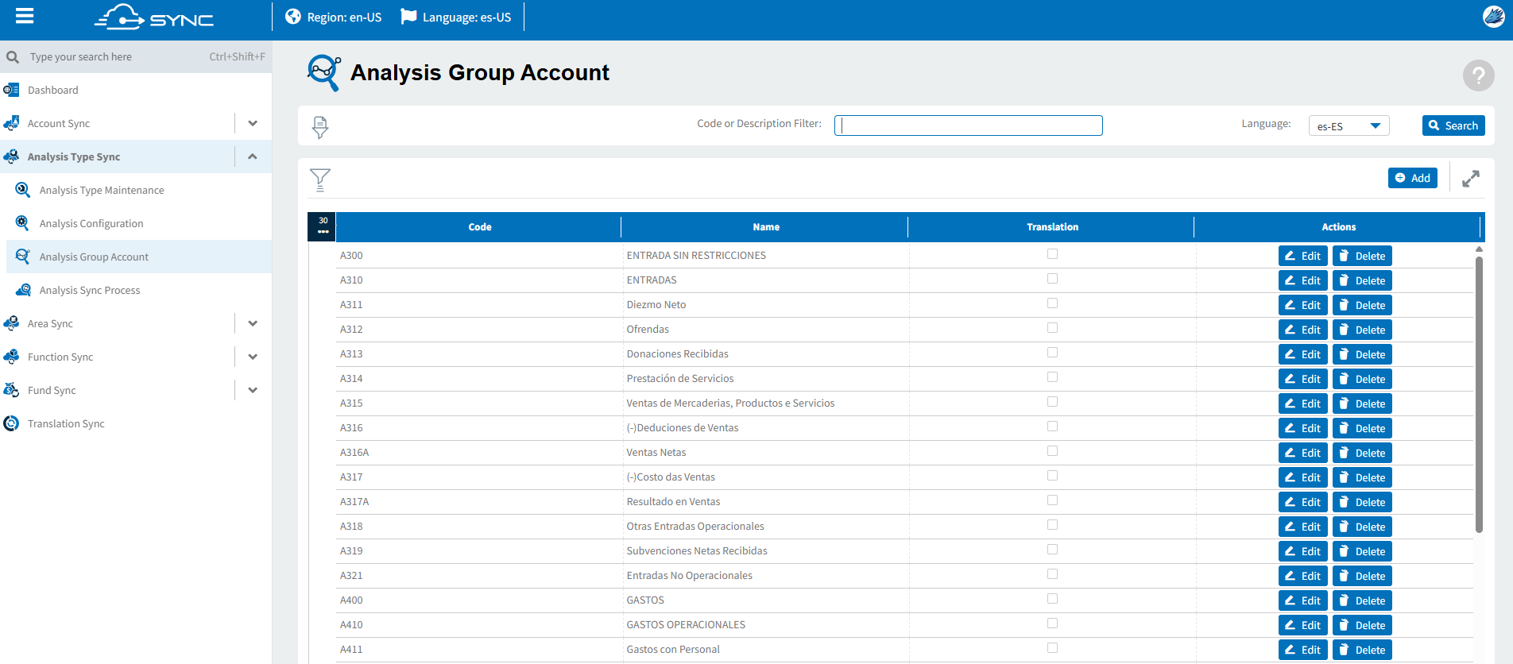Delete the A317A Resultado en Ventas row
Screen dimensions: 1513x664
(1362, 502)
